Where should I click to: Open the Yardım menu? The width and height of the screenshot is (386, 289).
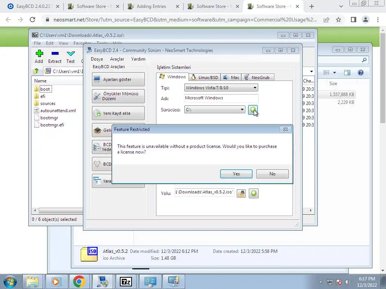coord(138,59)
